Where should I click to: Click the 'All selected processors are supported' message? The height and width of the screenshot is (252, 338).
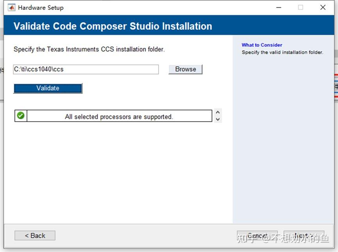click(120, 115)
